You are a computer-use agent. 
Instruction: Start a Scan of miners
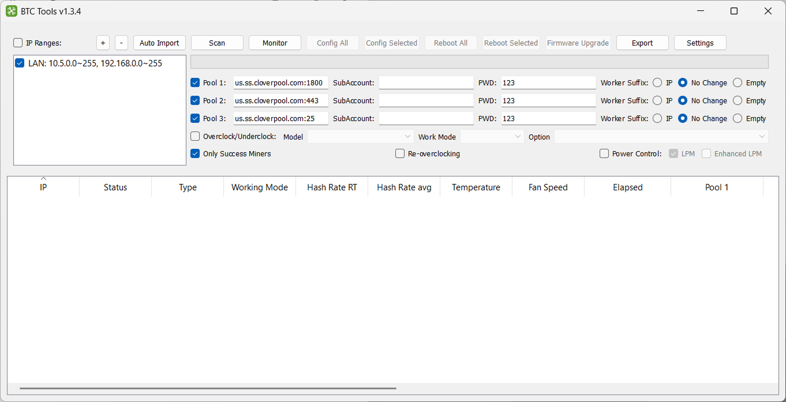217,43
